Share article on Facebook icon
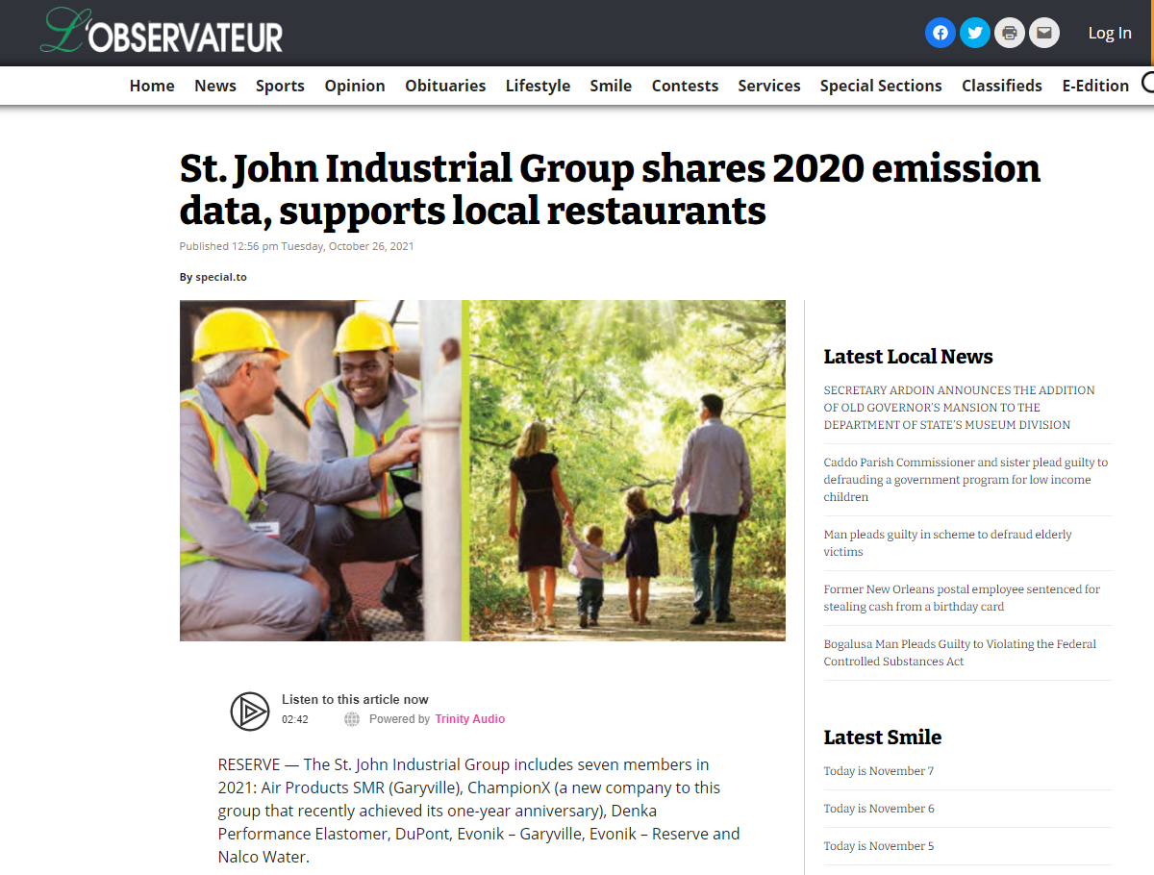 pos(940,33)
